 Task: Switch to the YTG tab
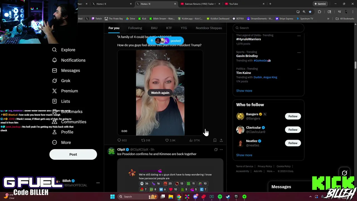184,28
